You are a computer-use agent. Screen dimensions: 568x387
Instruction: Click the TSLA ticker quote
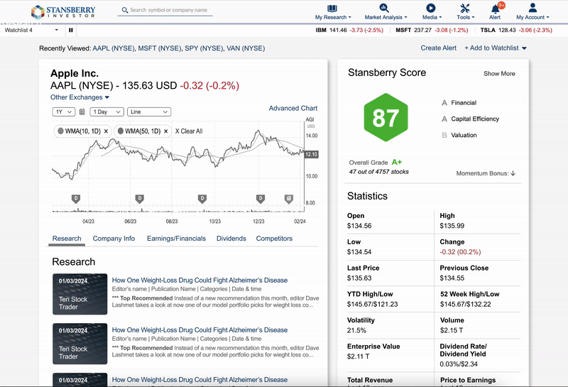coord(516,30)
